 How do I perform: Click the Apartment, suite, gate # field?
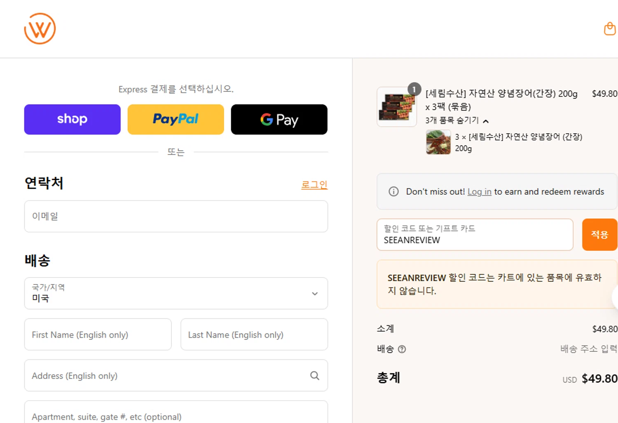click(176, 412)
